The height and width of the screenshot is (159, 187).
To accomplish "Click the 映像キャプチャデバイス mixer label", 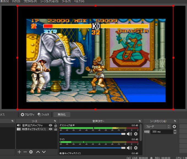I will tap(70, 154).
